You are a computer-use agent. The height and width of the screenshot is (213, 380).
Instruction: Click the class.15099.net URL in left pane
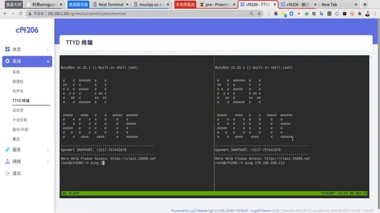[133, 159]
